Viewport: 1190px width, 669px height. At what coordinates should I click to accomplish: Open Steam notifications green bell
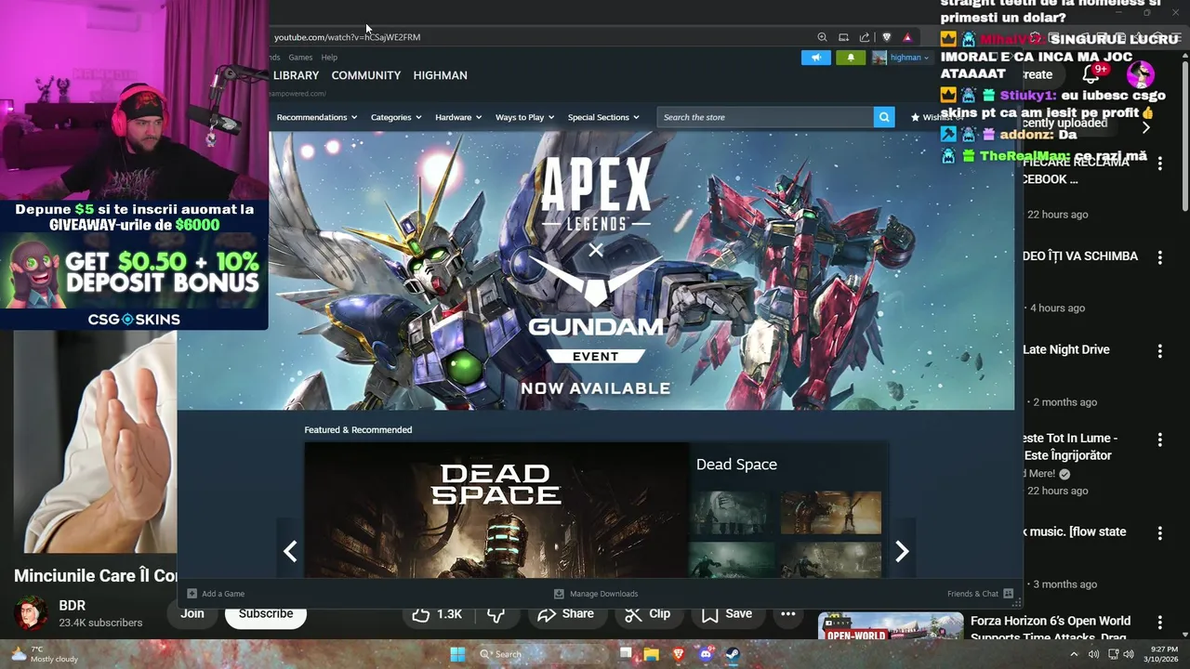pos(850,58)
